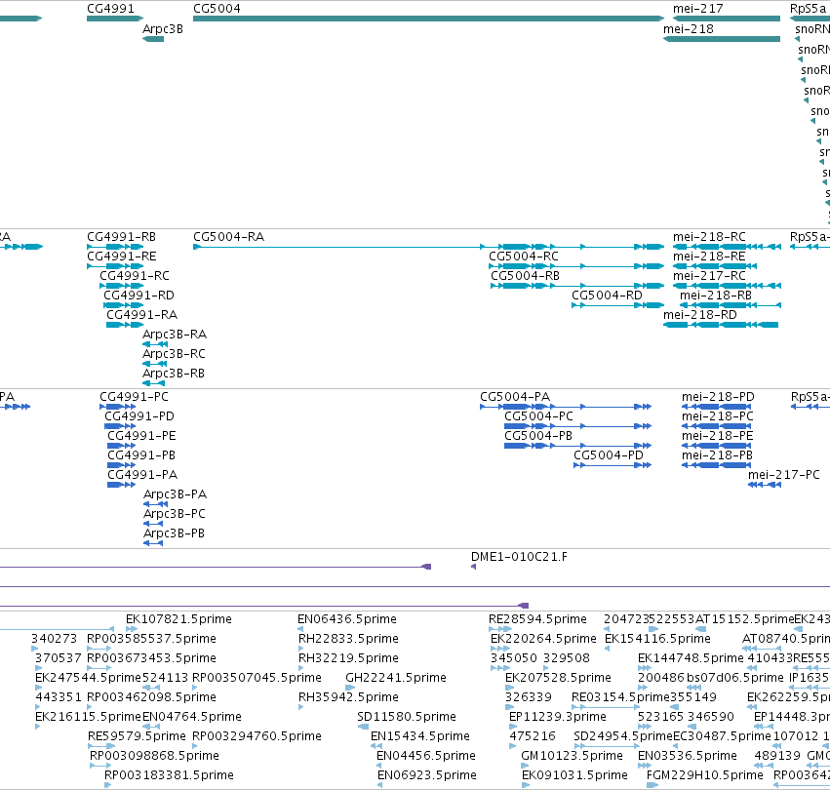830x790 pixels.
Task: Select protein CG5004-PC
Action: pos(538,416)
